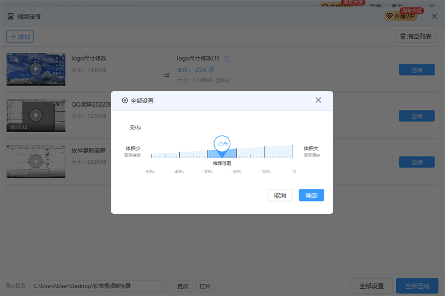Cancel the dialog with 取消 button
The height and width of the screenshot is (296, 445).
(280, 195)
